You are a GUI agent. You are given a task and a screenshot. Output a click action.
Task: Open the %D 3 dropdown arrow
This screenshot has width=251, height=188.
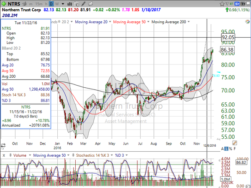tap(127, 155)
